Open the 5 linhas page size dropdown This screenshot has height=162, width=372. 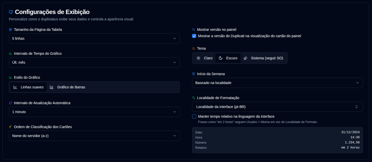click(94, 38)
